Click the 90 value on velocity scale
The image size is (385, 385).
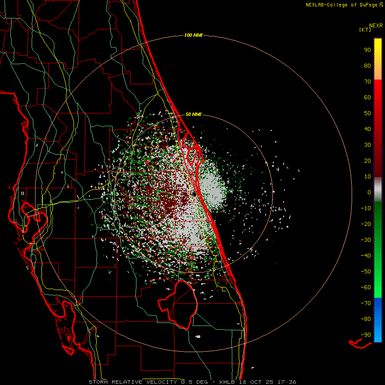(367, 50)
